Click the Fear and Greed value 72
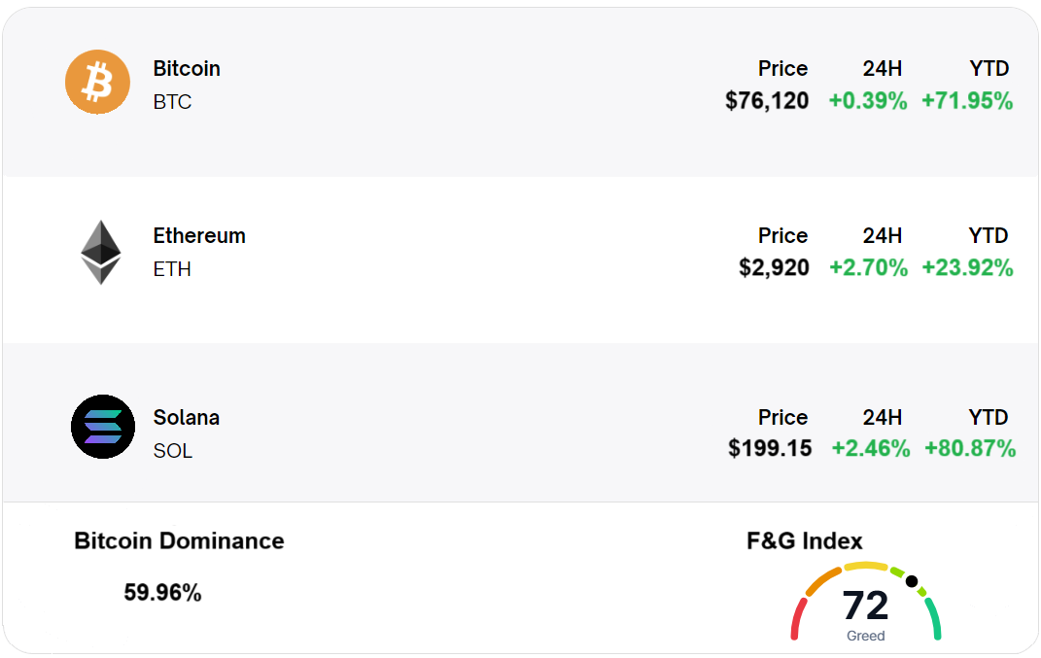The width and height of the screenshot is (1041, 658). click(x=865, y=606)
